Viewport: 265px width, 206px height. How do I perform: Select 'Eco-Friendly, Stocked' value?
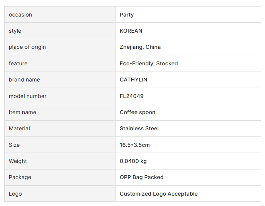pyautogui.click(x=149, y=63)
